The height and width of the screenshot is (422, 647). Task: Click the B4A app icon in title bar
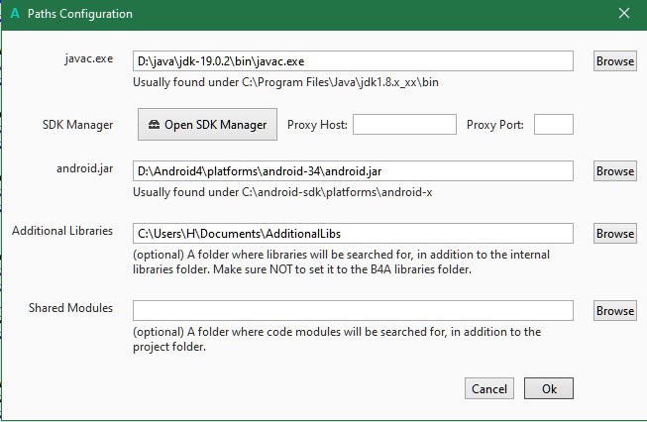coord(13,14)
